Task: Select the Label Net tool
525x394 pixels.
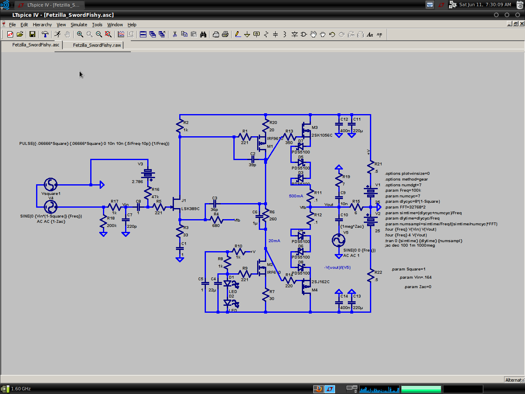Action: coord(257,34)
